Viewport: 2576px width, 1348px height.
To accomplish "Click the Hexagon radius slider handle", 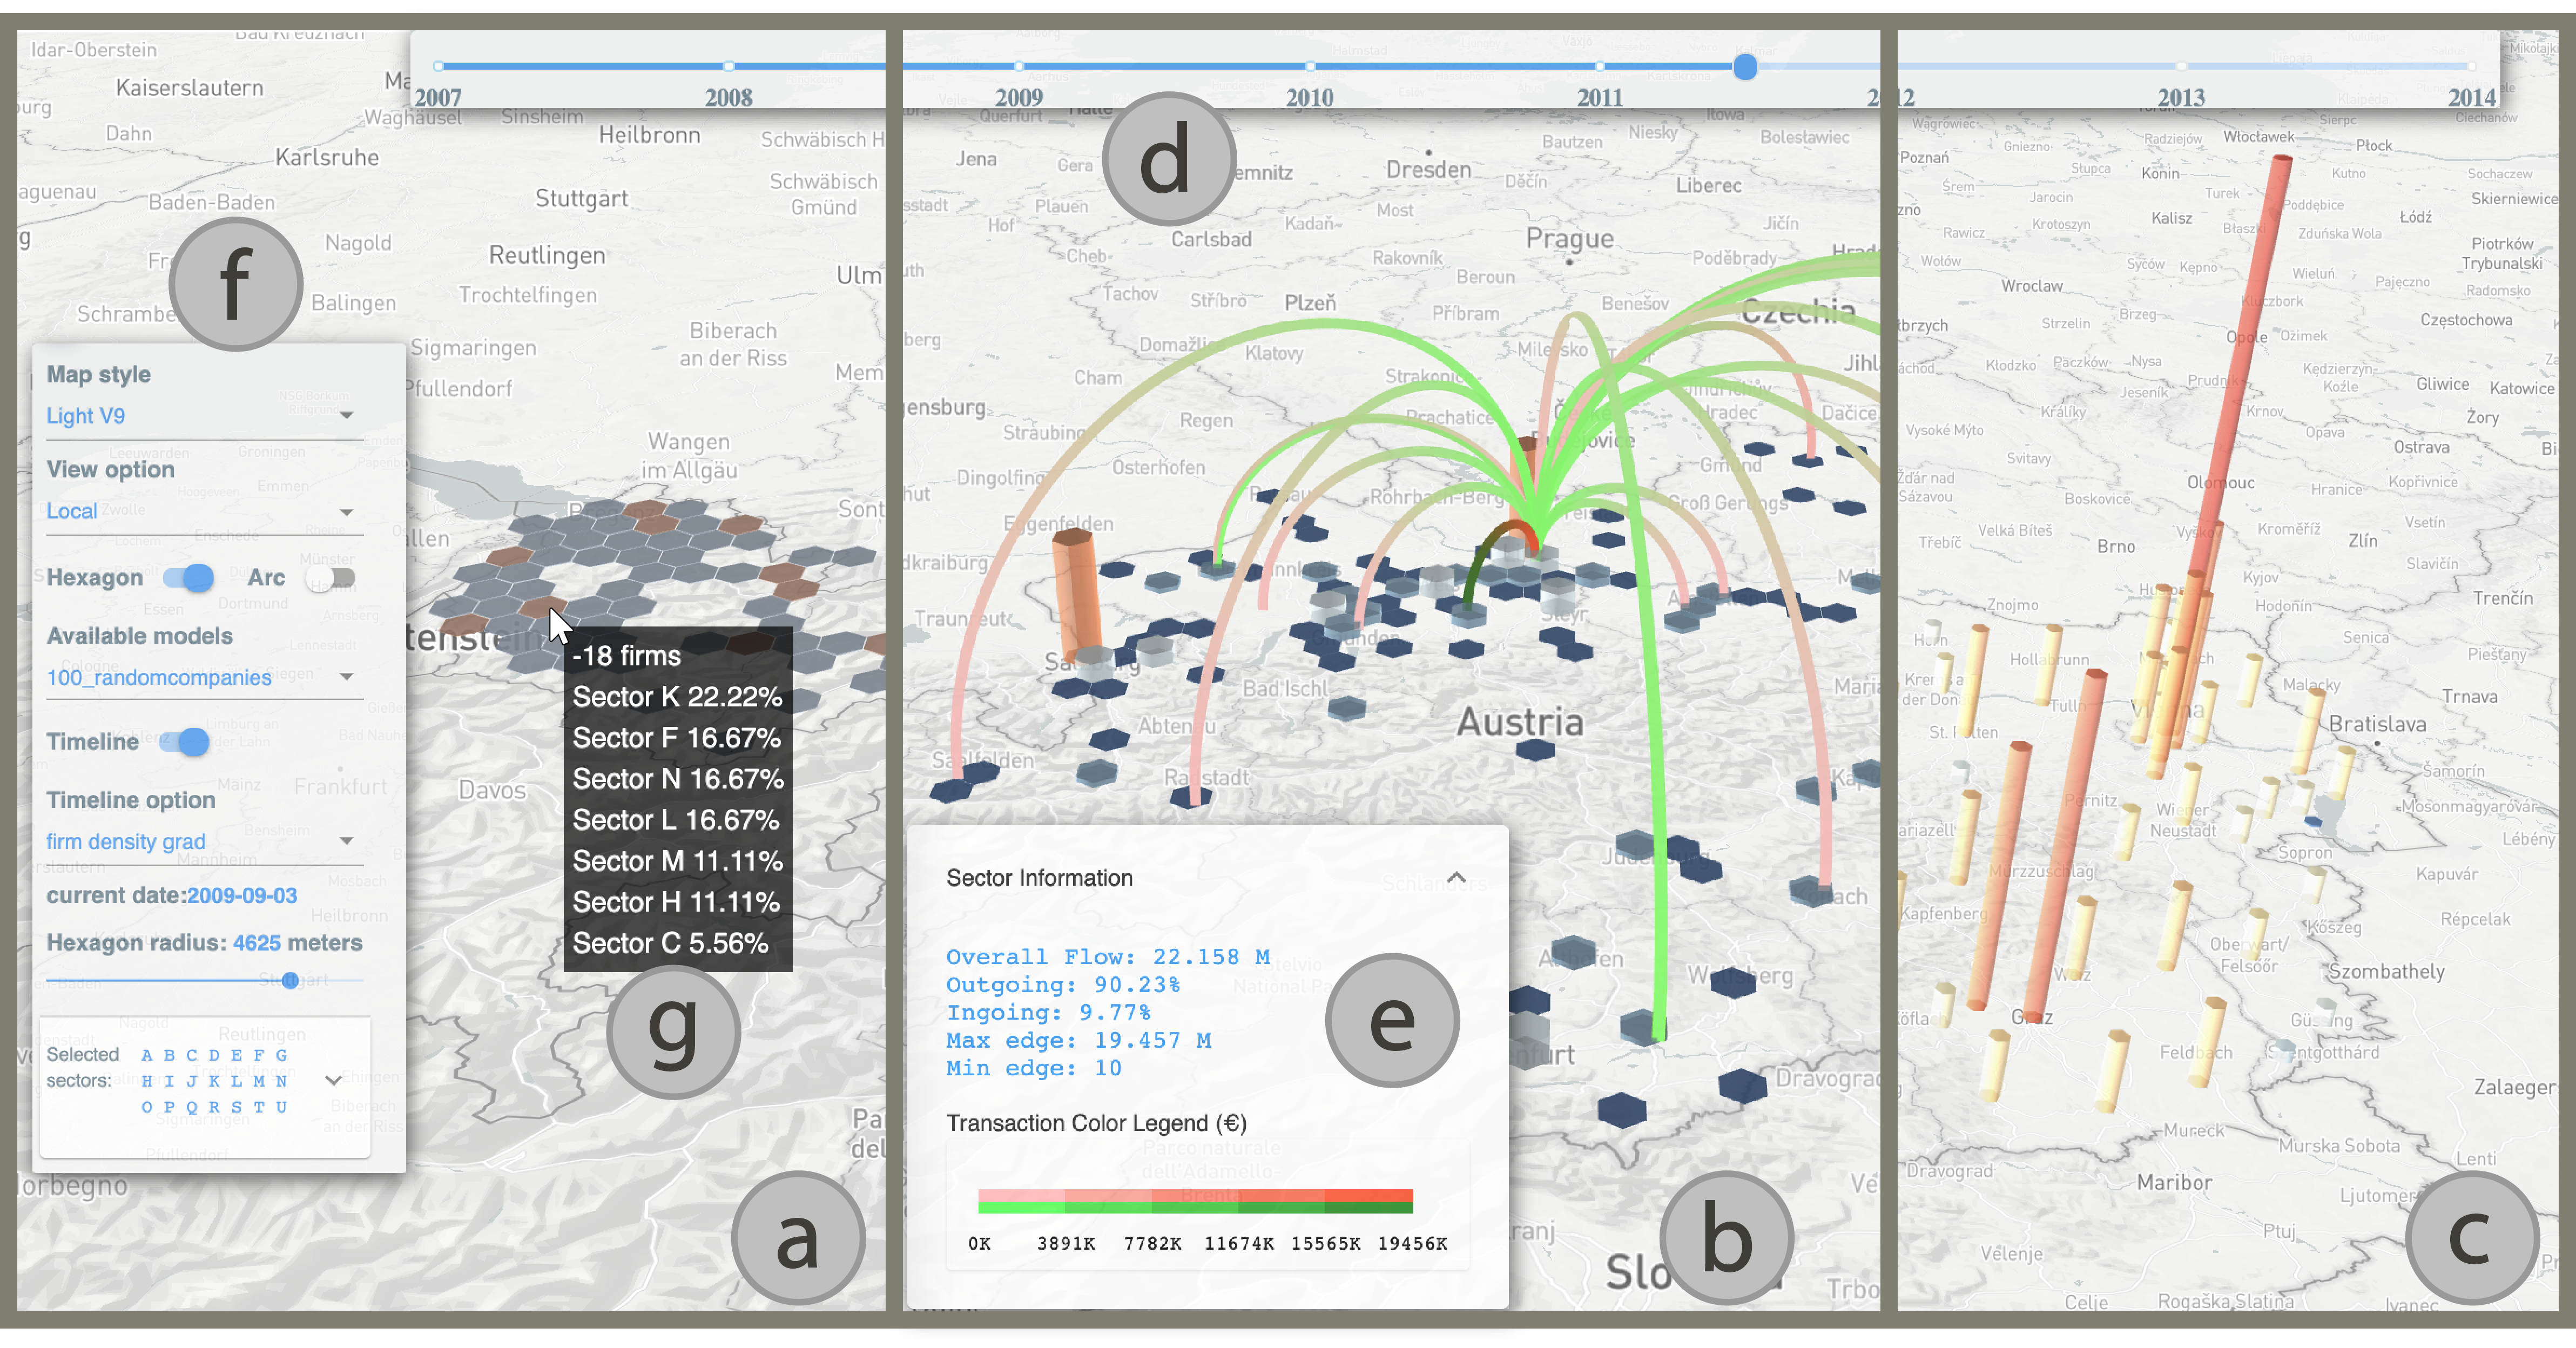I will pos(290,980).
